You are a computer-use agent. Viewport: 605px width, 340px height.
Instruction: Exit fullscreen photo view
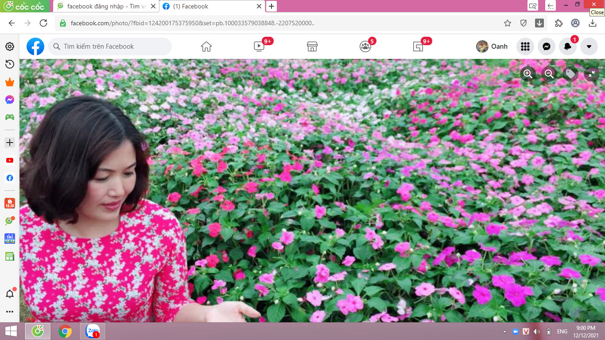pos(592,74)
